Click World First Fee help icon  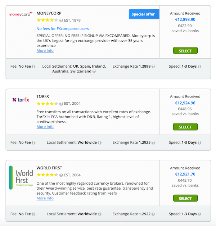[x=33, y=214]
